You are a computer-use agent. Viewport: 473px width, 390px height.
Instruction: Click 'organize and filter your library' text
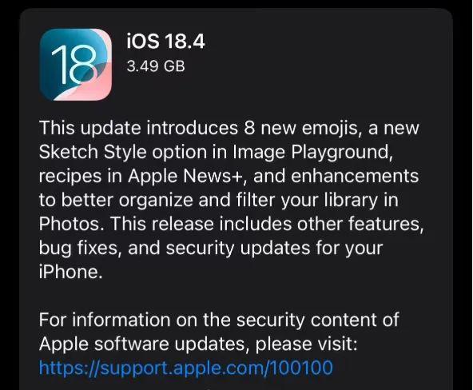click(248, 200)
